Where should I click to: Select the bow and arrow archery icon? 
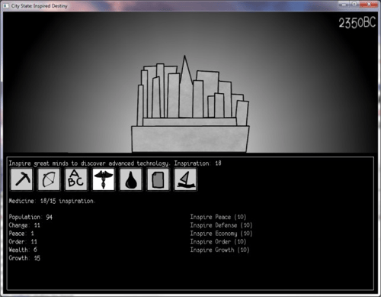coord(49,179)
